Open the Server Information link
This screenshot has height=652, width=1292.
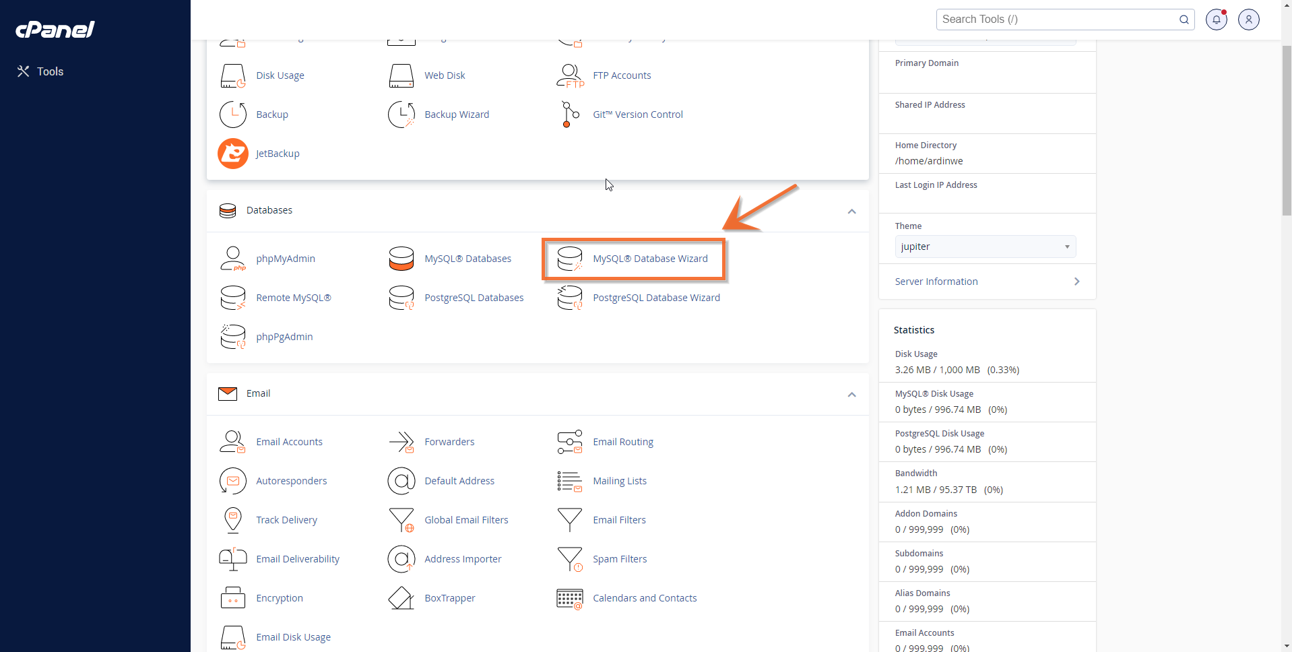936,282
